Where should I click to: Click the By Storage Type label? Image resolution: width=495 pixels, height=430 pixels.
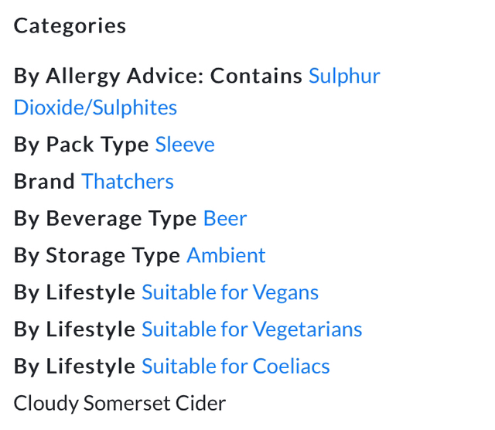coord(97,256)
